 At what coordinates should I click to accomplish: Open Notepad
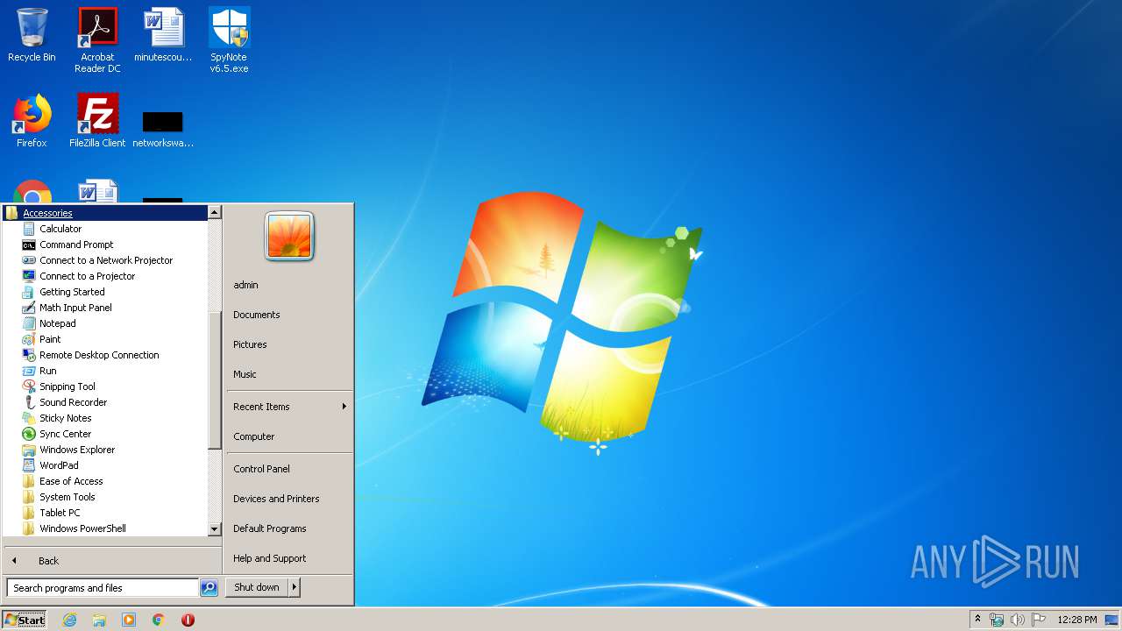pyautogui.click(x=57, y=323)
